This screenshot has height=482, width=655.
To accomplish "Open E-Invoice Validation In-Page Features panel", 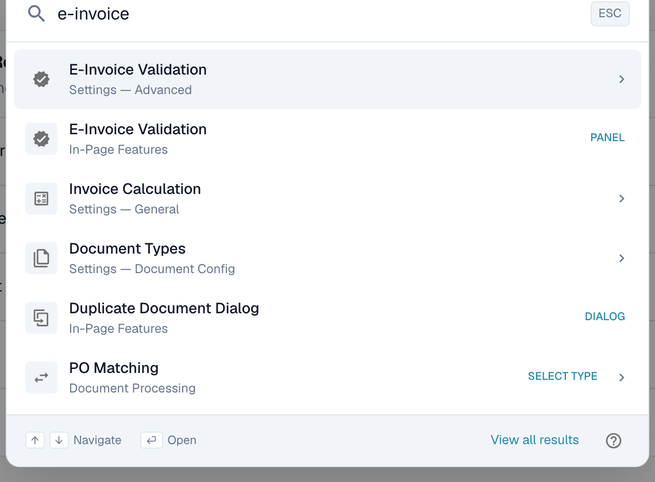I will coord(327,139).
